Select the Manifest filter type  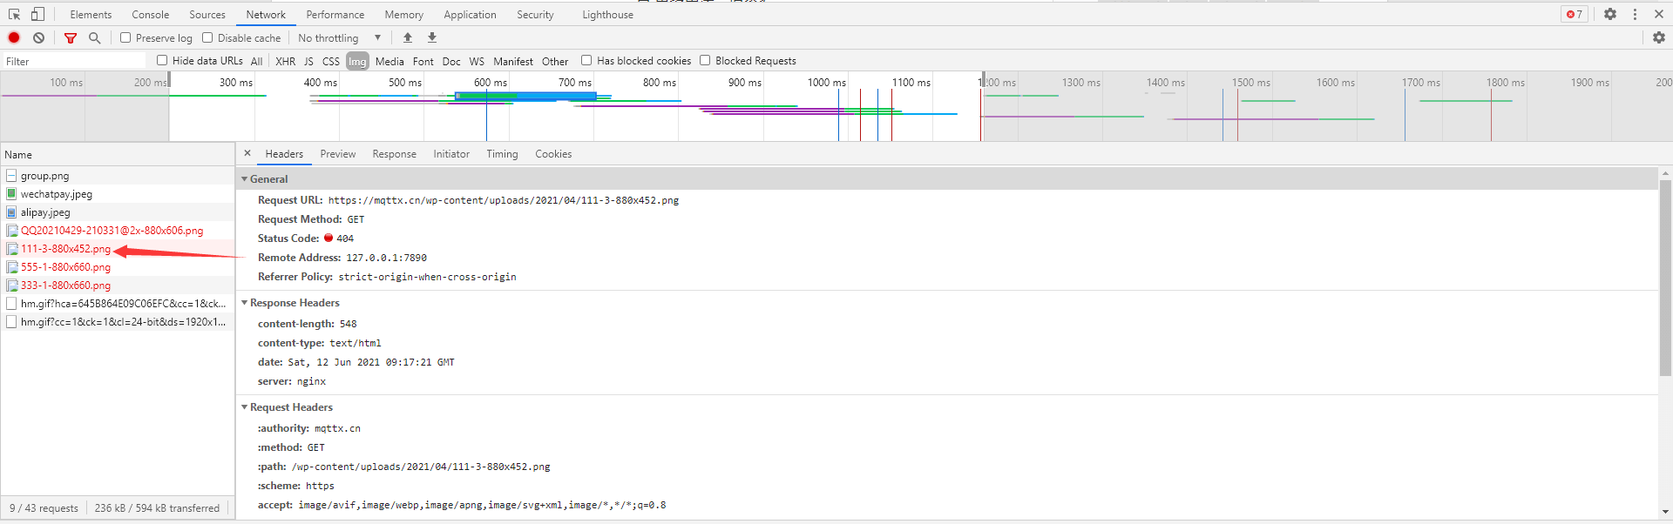coord(513,61)
